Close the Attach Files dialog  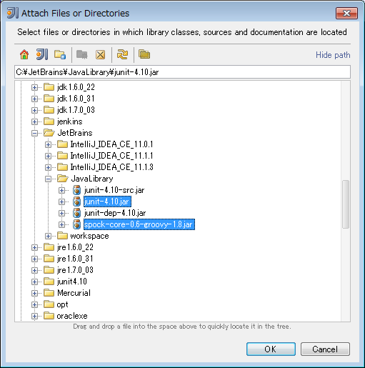(x=346, y=13)
